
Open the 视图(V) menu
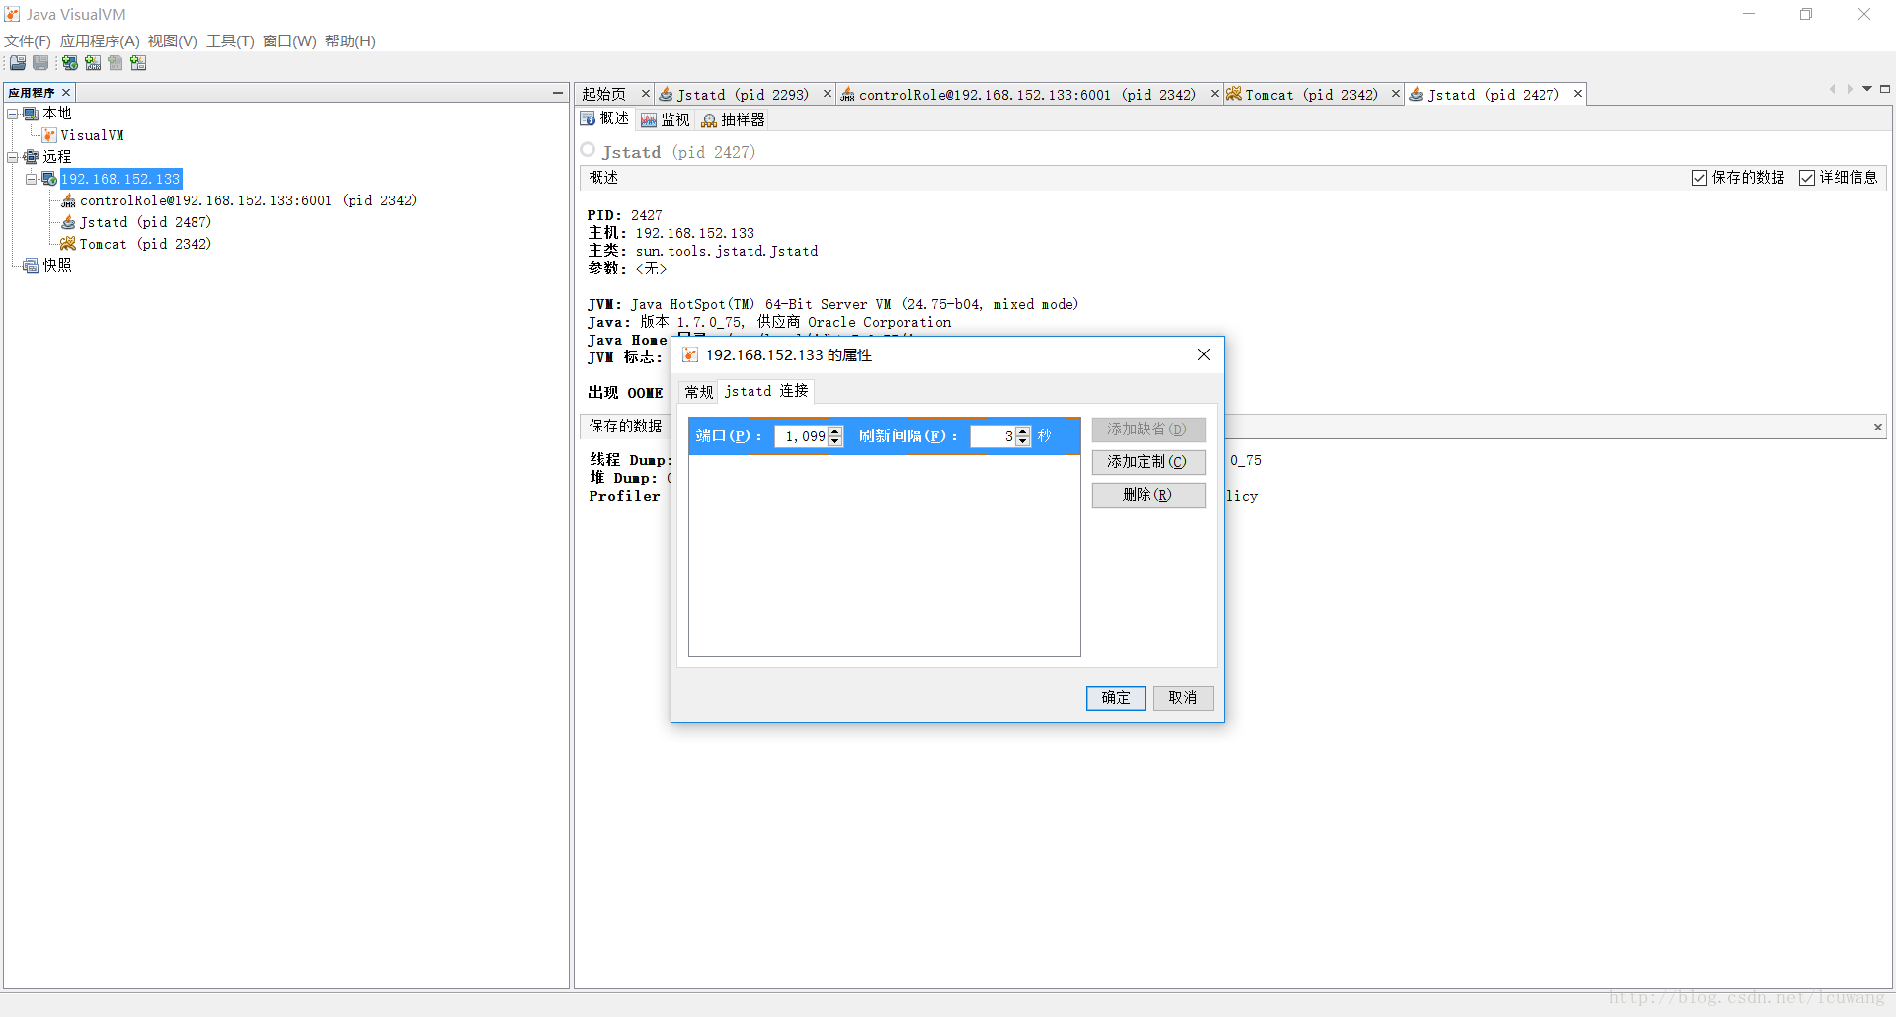click(173, 41)
